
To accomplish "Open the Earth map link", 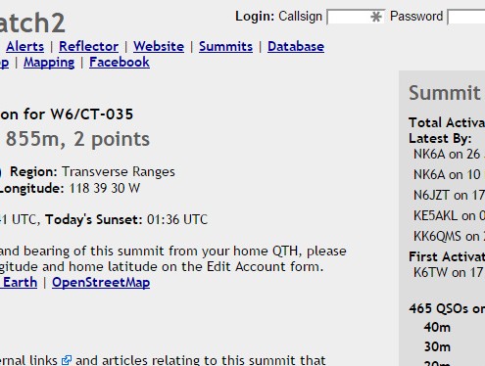I will tap(19, 283).
